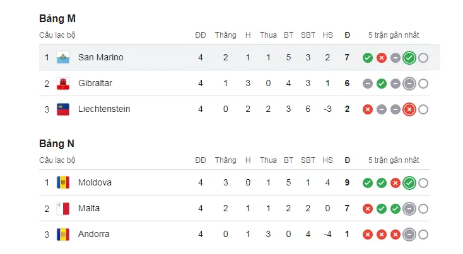Click the Liechtenstein flag icon
Viewport: 463px width, 254px height.
[x=62, y=109]
